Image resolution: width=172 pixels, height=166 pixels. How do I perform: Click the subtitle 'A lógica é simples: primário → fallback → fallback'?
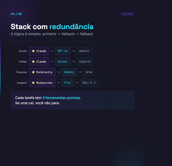(52, 34)
